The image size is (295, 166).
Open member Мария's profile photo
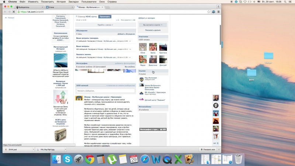point(143,59)
